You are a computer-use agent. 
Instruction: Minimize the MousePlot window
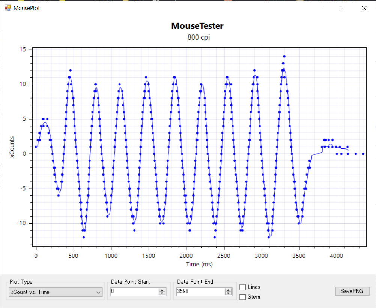(320, 8)
